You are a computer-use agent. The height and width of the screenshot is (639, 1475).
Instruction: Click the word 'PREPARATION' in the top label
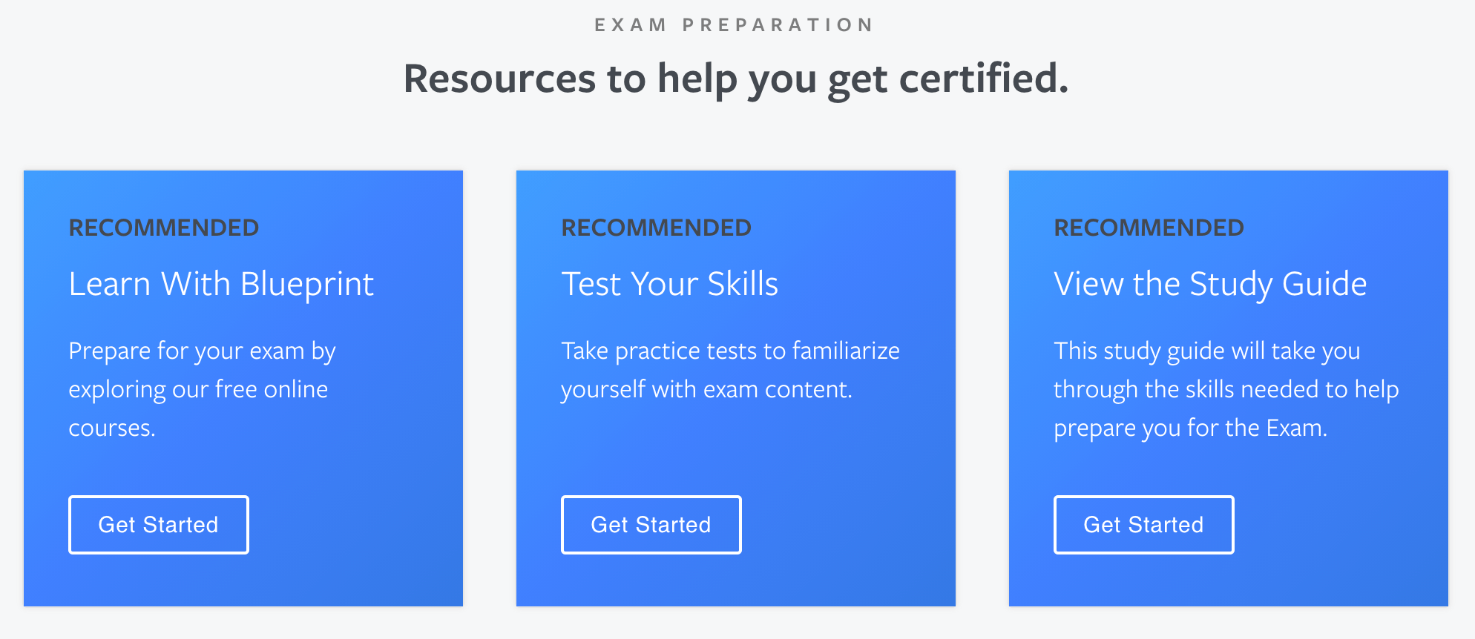778,25
